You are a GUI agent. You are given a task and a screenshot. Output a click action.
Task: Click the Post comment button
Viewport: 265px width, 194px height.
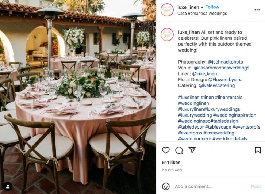click(x=256, y=186)
